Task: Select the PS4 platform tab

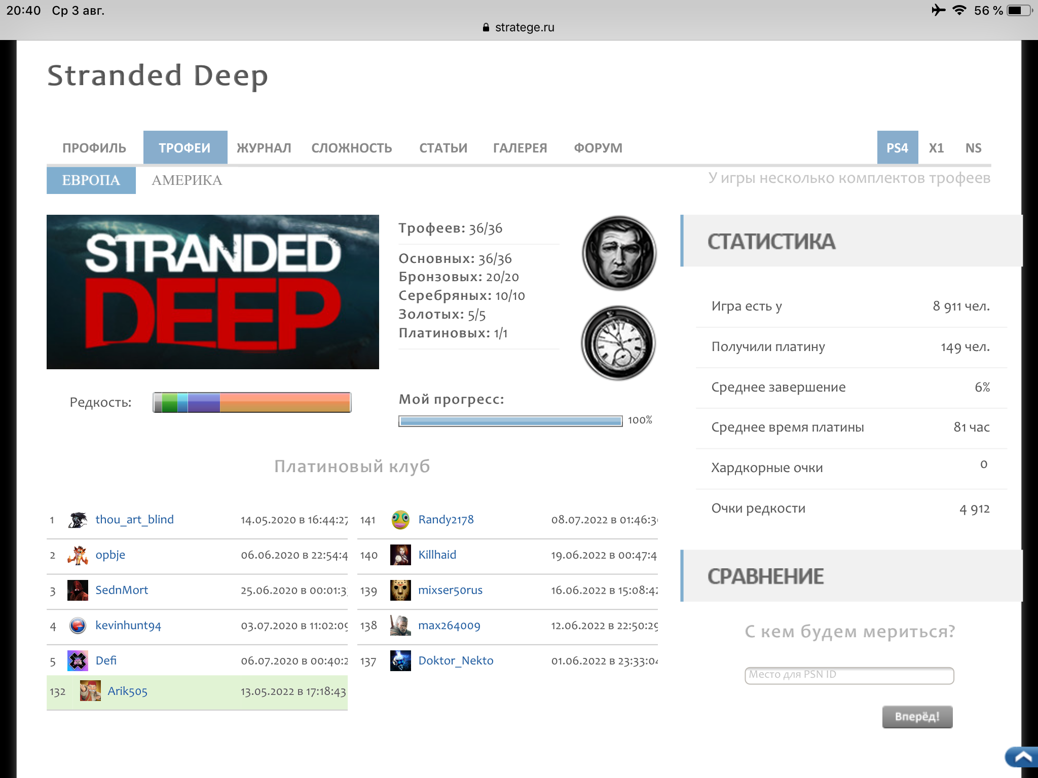Action: pyautogui.click(x=898, y=148)
